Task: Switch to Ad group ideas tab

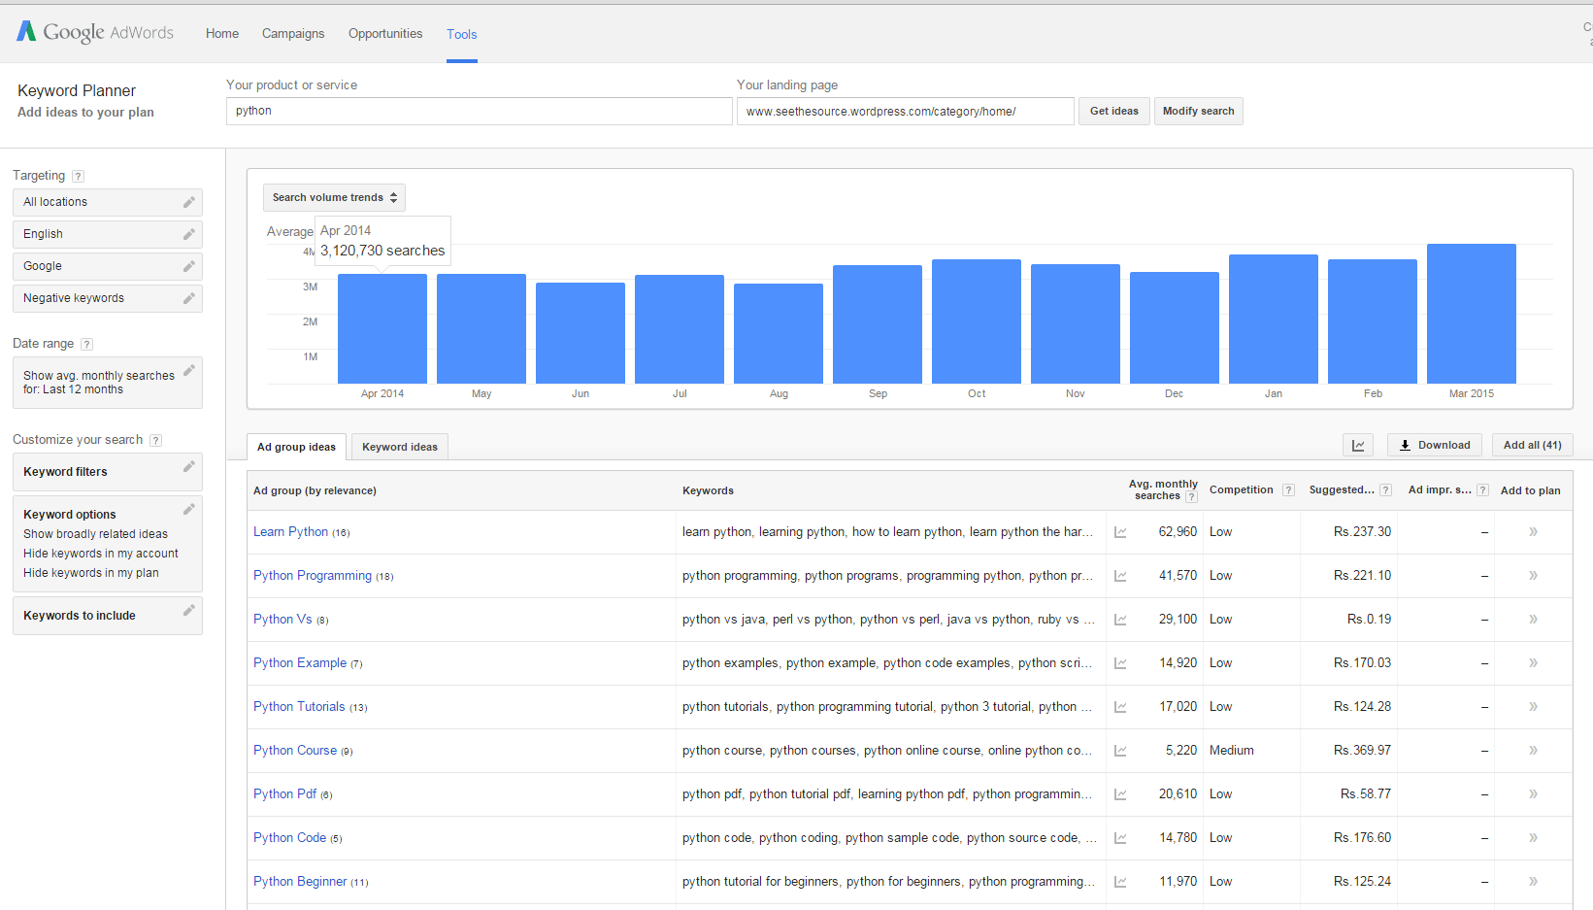Action: pos(296,447)
